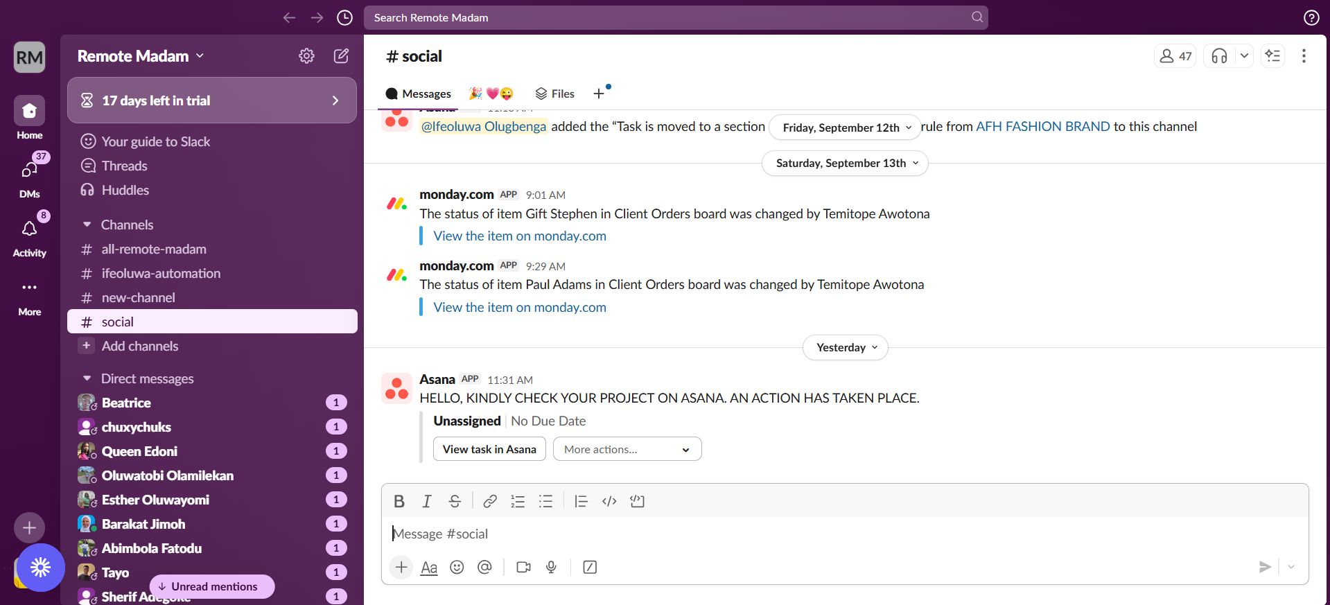This screenshot has height=605, width=1330.
Task: Open channel more actions vertical dots
Action: pyautogui.click(x=1304, y=56)
